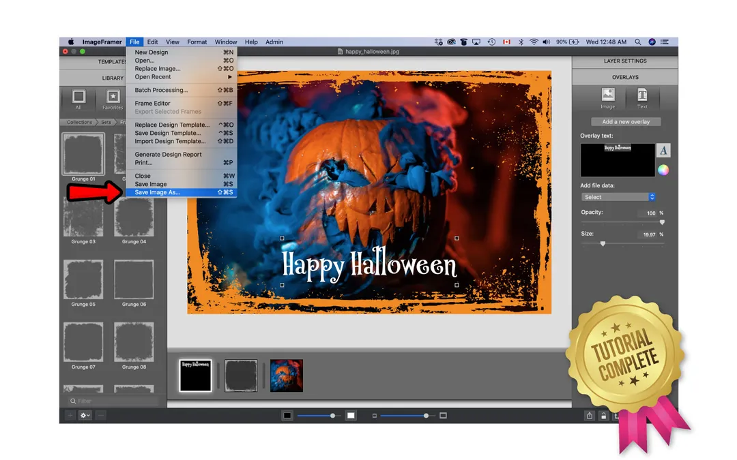Click the small zoom-out icon
Screen dimensions: 737x460
point(374,416)
